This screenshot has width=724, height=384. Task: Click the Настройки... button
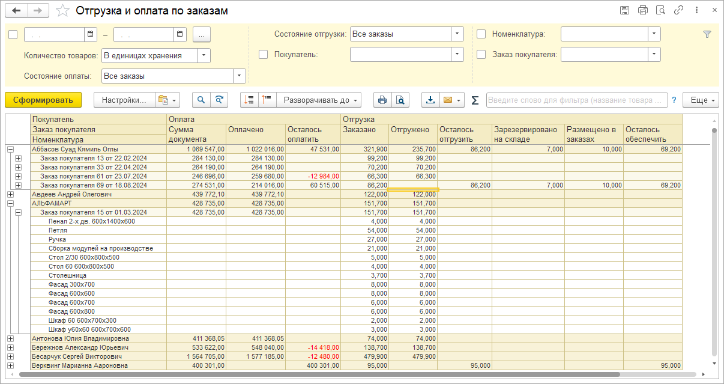pos(124,100)
